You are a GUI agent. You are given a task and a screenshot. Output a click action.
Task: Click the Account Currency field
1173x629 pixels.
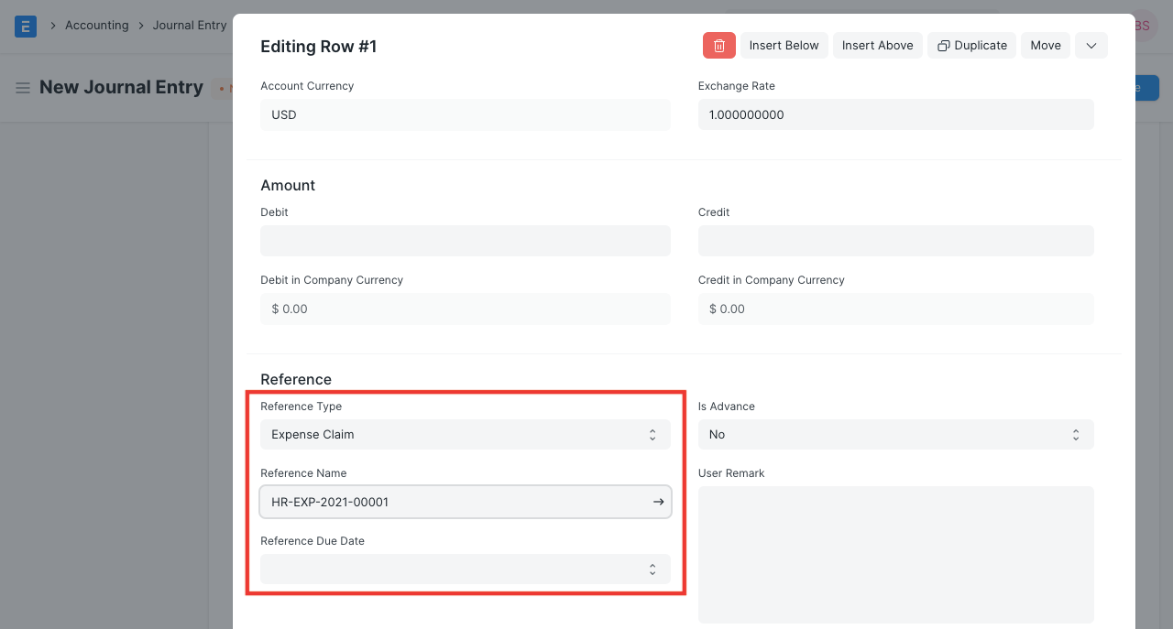465,114
